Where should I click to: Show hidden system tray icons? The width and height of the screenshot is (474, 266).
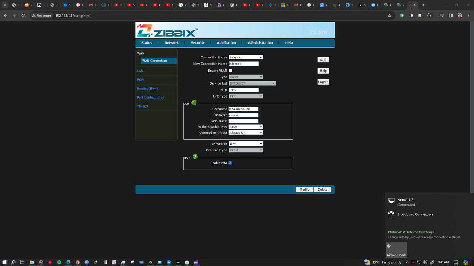click(407, 262)
